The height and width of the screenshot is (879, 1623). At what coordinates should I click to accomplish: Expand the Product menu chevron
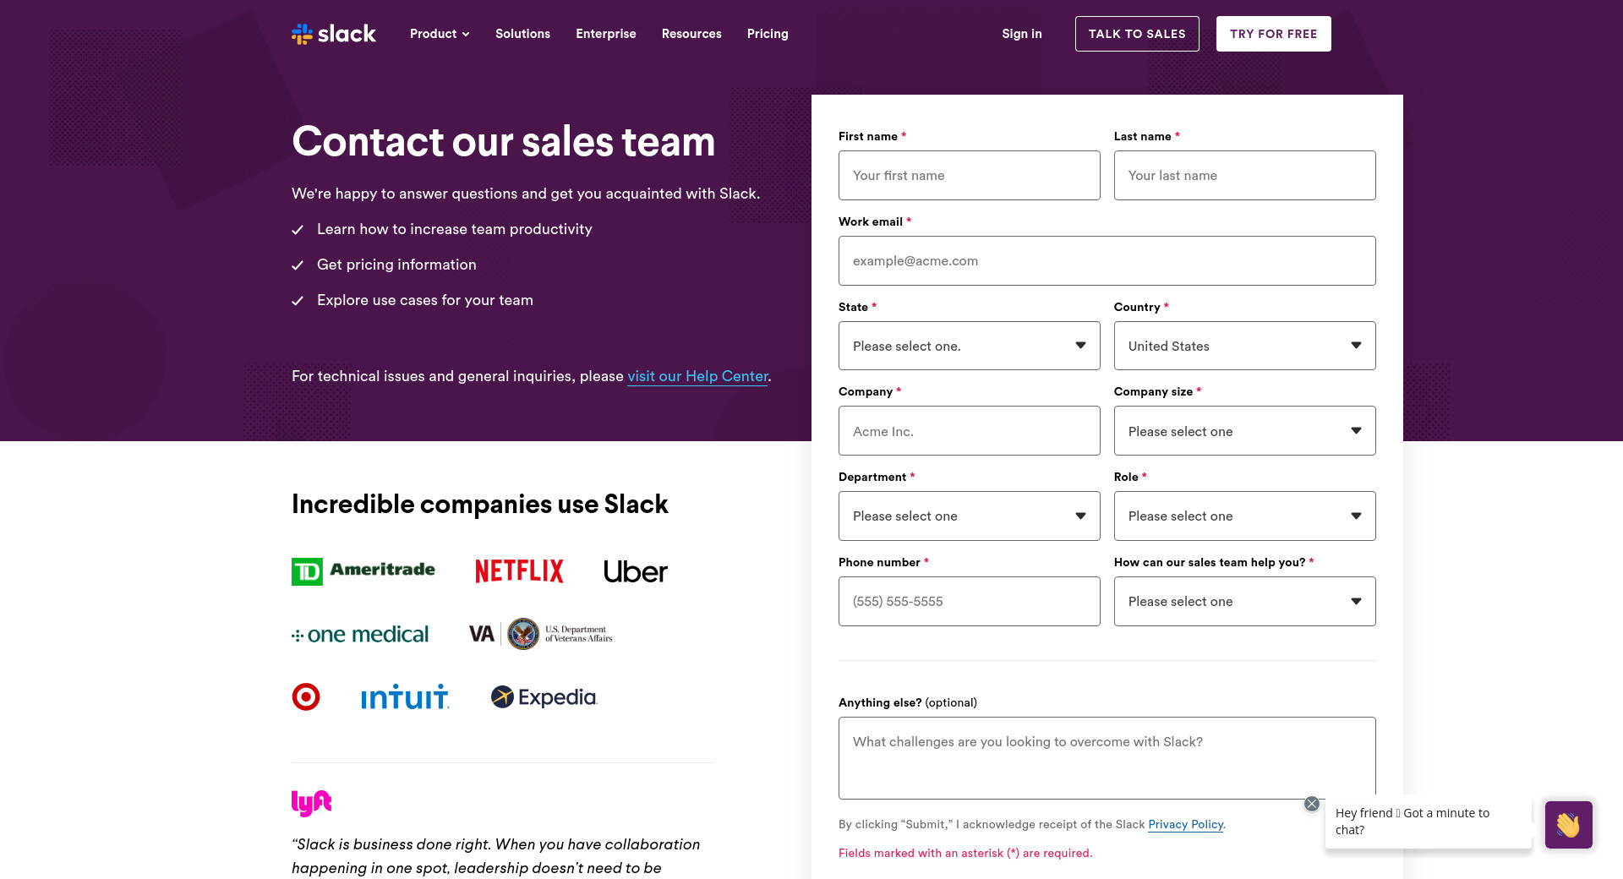click(x=466, y=35)
